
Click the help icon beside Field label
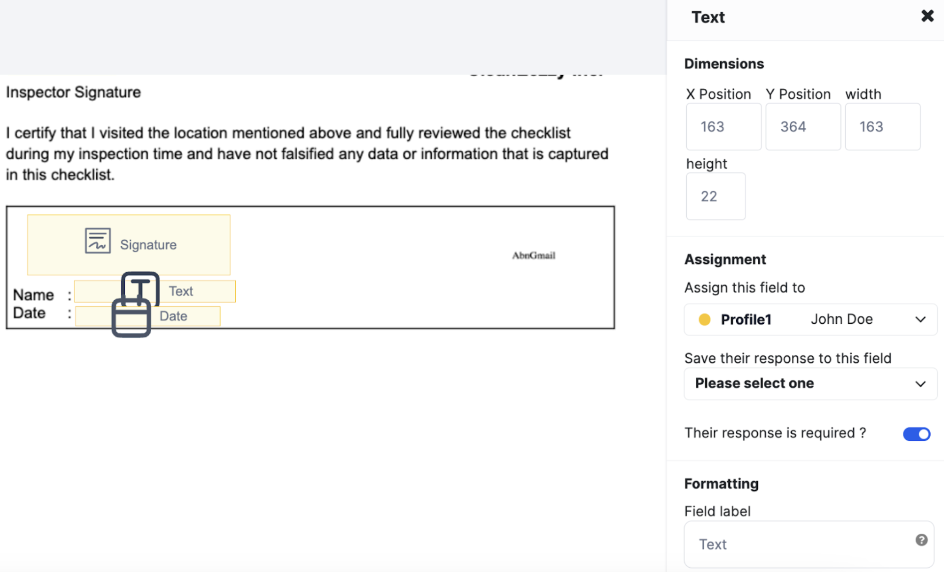pyautogui.click(x=921, y=540)
